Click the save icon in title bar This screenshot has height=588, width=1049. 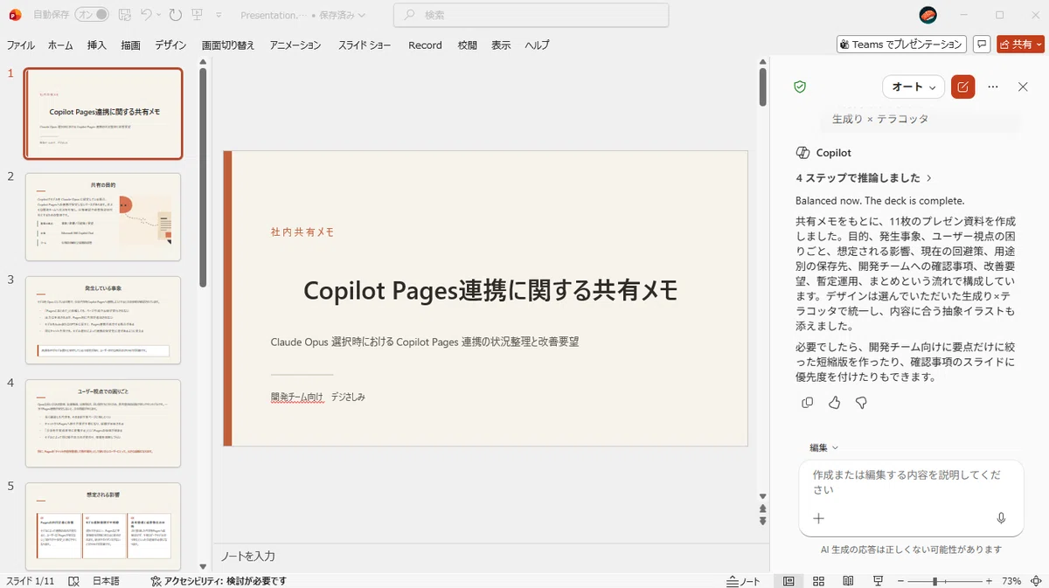pyautogui.click(x=125, y=15)
